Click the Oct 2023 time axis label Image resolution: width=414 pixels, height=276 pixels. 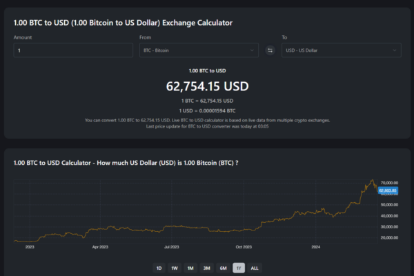pyautogui.click(x=244, y=246)
